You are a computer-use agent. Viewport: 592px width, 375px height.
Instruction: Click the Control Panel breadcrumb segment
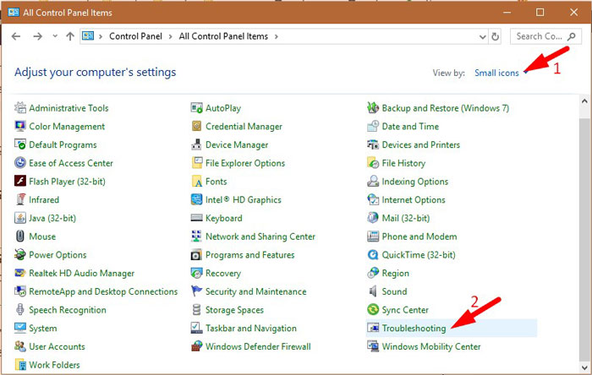pos(135,36)
